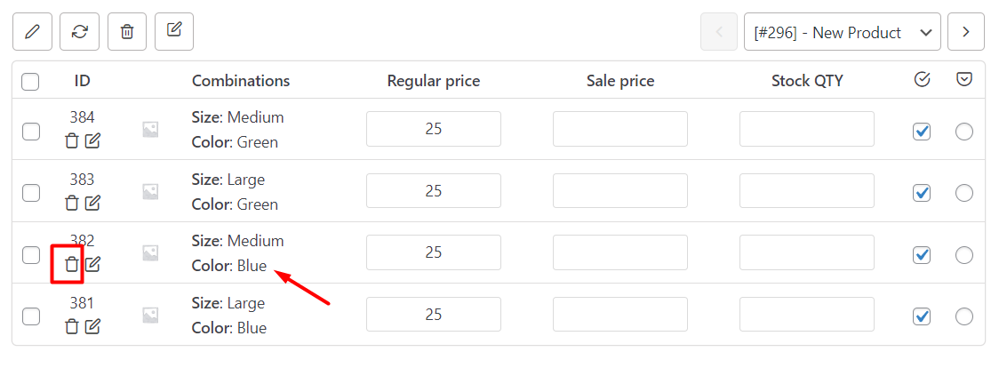999x376 pixels.
Task: Toggle the select-all checkbox in table header
Action: 31,82
